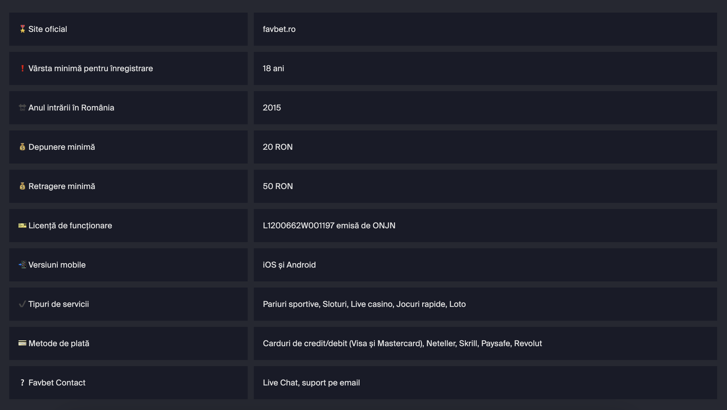
Task: Click the ticket icon beside Licență de funcționare
Action: 22,226
